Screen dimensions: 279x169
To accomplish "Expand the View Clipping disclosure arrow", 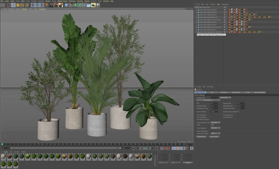I will coord(195,128).
